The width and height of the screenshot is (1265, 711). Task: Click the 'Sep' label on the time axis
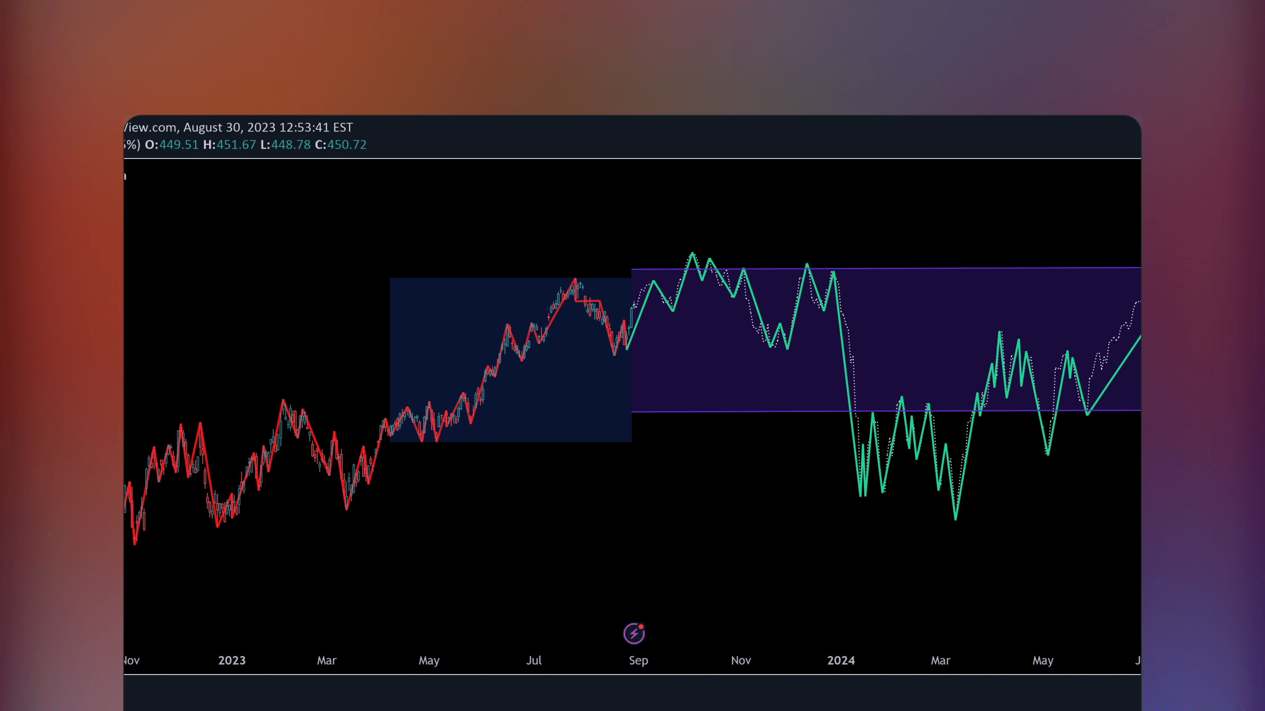pyautogui.click(x=638, y=660)
